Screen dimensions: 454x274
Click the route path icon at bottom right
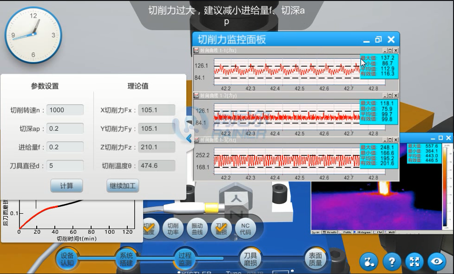pos(370,262)
